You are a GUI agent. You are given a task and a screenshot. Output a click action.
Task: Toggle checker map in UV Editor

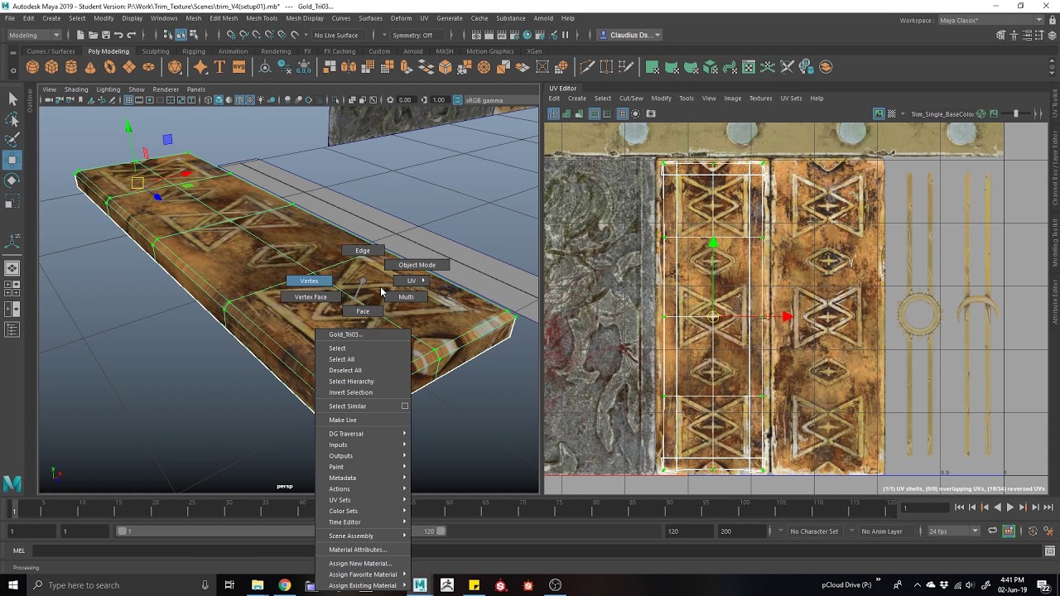pyautogui.click(x=892, y=113)
